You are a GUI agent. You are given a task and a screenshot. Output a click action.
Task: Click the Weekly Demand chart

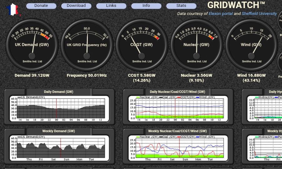59,148
